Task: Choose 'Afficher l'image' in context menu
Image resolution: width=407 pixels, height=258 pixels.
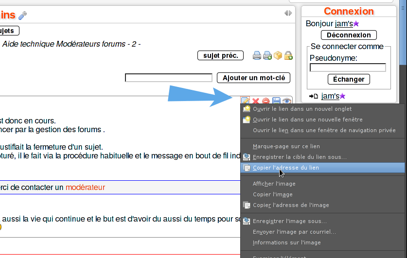Action: point(323,184)
